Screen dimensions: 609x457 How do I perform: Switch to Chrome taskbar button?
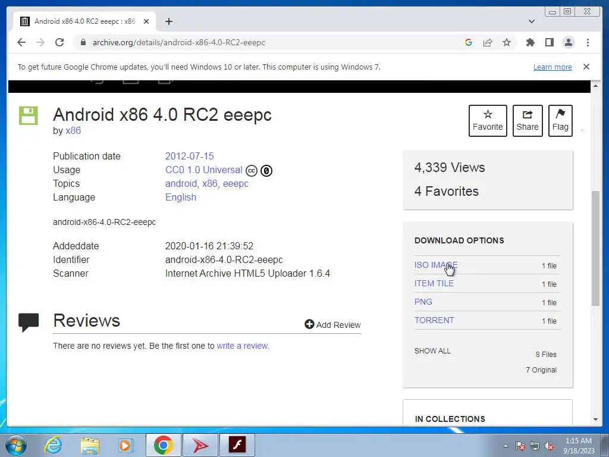point(163,445)
